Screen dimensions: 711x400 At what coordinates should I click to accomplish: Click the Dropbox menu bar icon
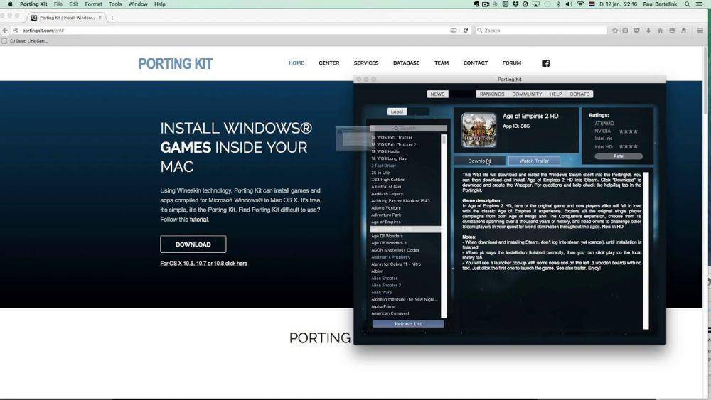(x=515, y=4)
